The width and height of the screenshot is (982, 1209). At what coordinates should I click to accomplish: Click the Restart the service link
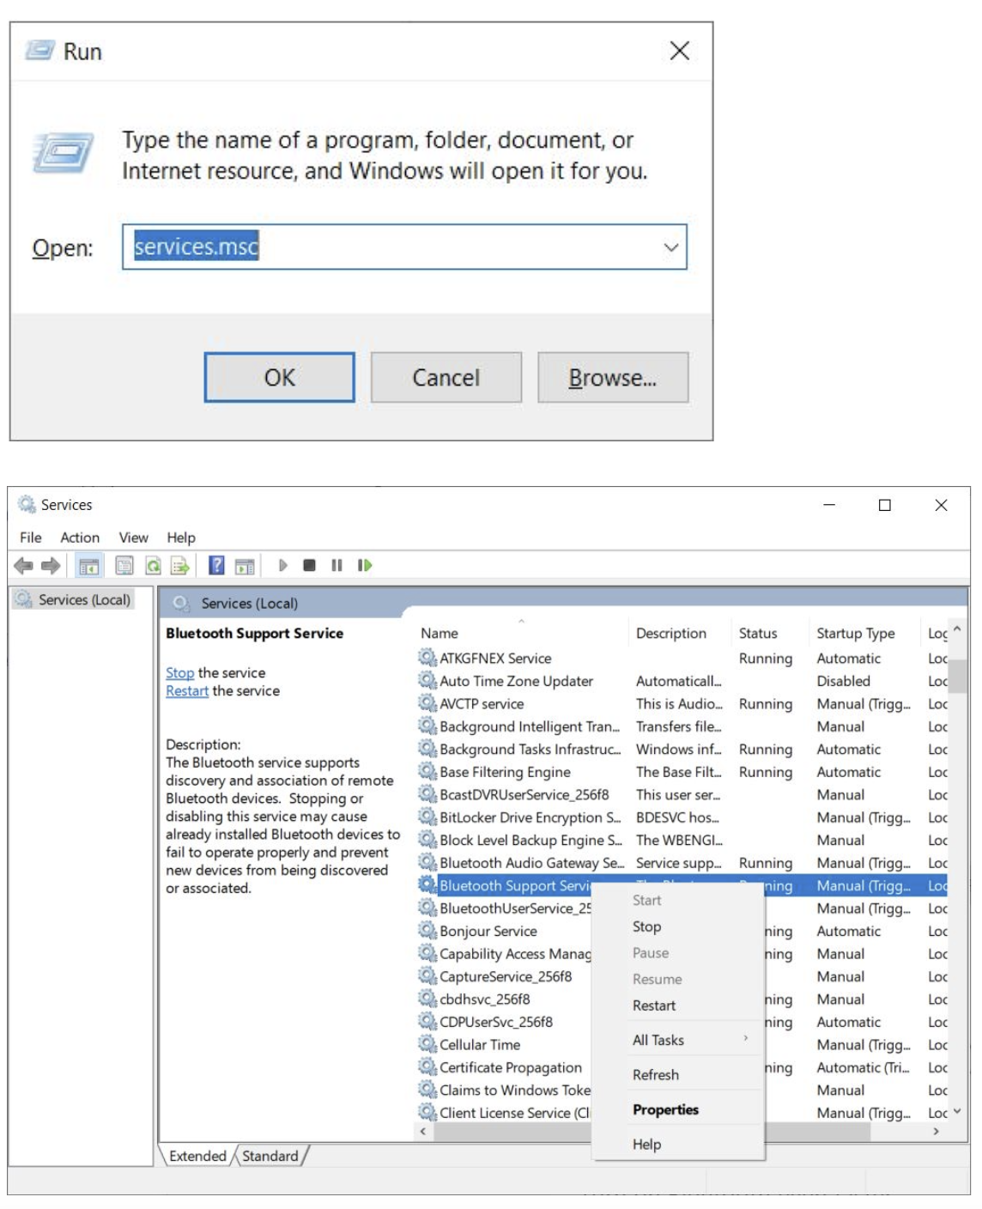[187, 690]
